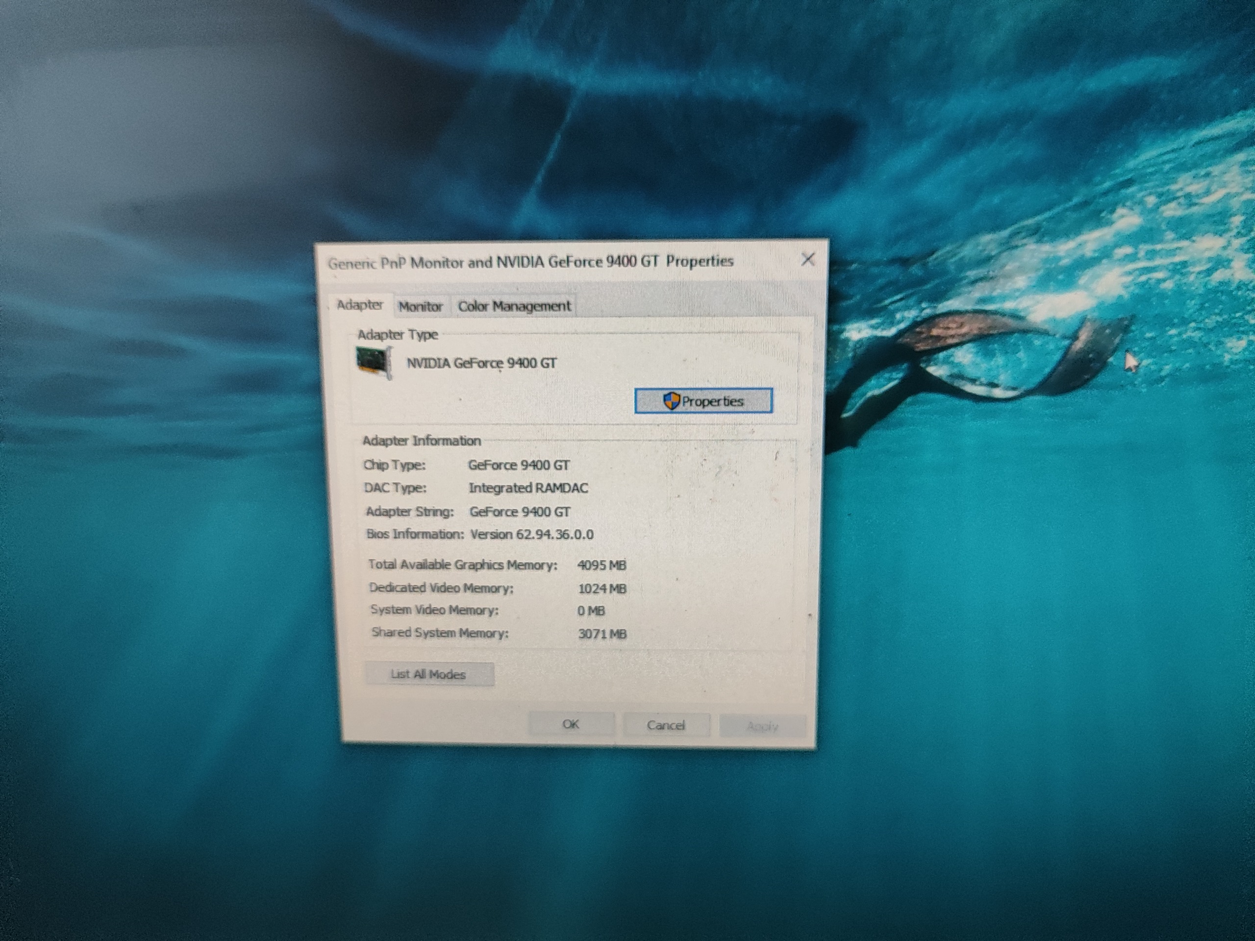Click the Integrated RAMDAC value

click(528, 488)
